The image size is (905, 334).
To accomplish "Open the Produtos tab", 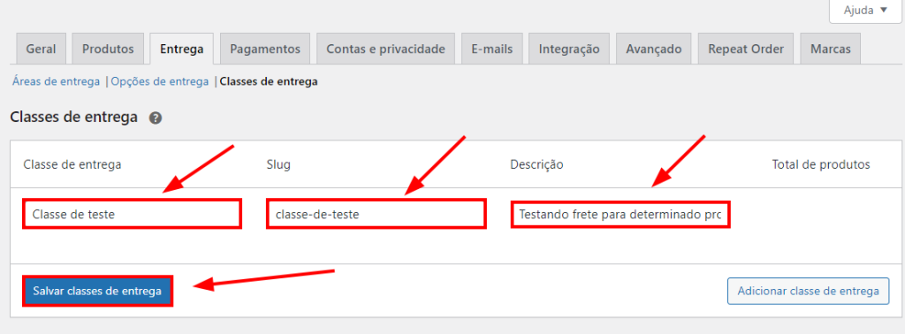I will point(108,49).
